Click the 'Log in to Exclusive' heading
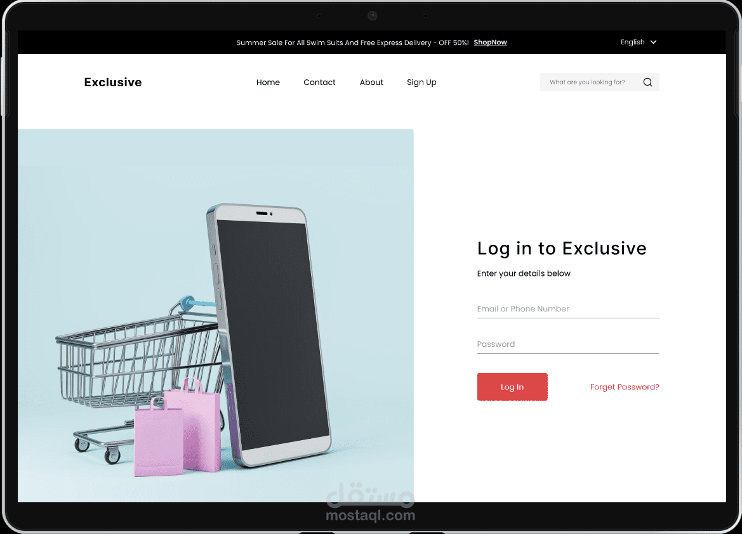Image resolution: width=742 pixels, height=534 pixels. [x=562, y=249]
